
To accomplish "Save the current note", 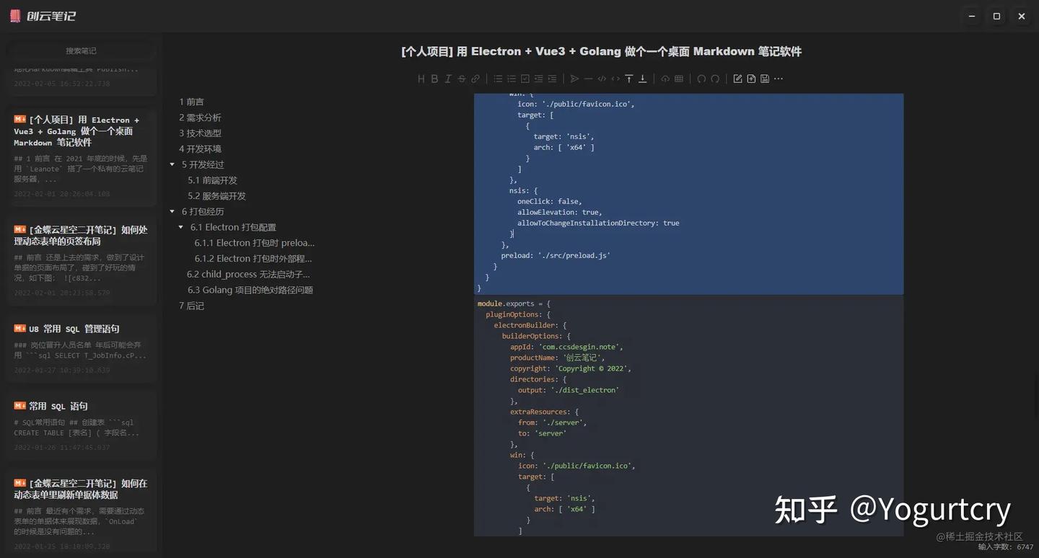I will (x=765, y=79).
